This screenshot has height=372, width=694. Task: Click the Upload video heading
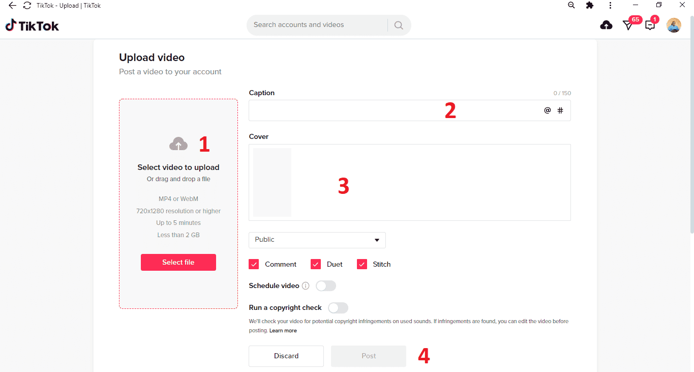click(152, 58)
